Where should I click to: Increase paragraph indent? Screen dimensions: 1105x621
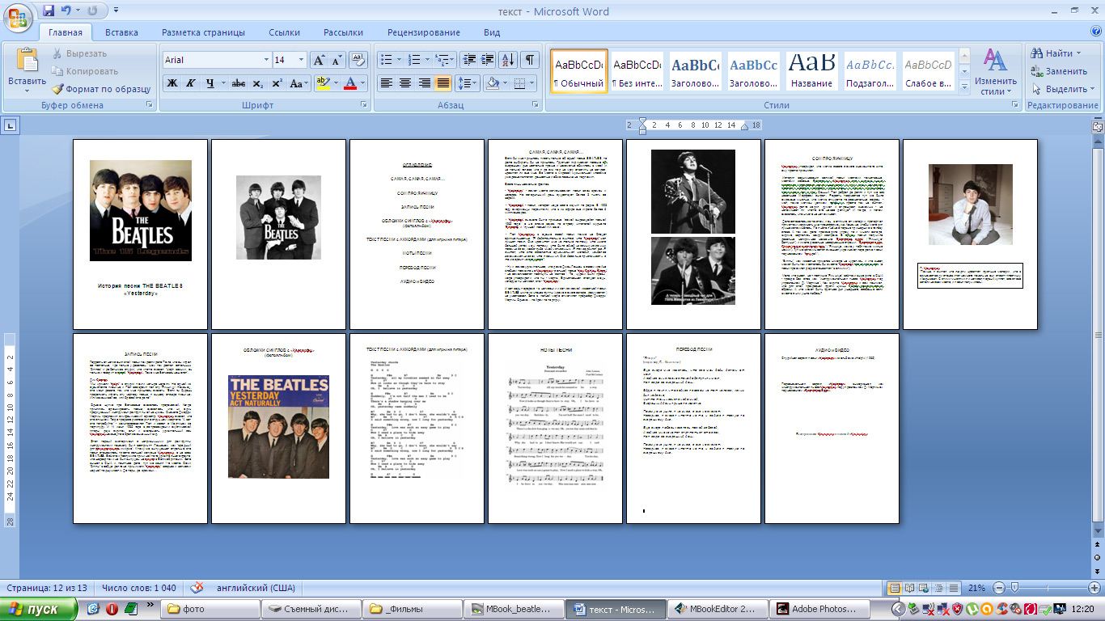(487, 60)
